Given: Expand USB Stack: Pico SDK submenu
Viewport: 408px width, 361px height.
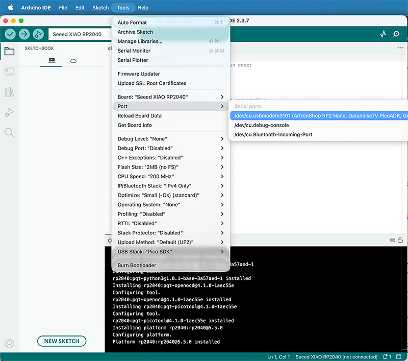Looking at the screenshot, I should coord(171,251).
